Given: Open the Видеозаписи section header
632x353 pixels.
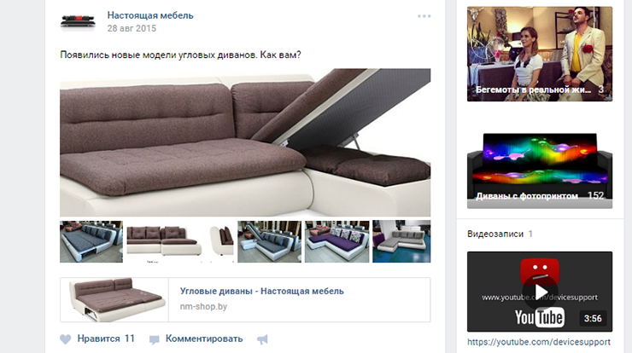Looking at the screenshot, I should 495,234.
